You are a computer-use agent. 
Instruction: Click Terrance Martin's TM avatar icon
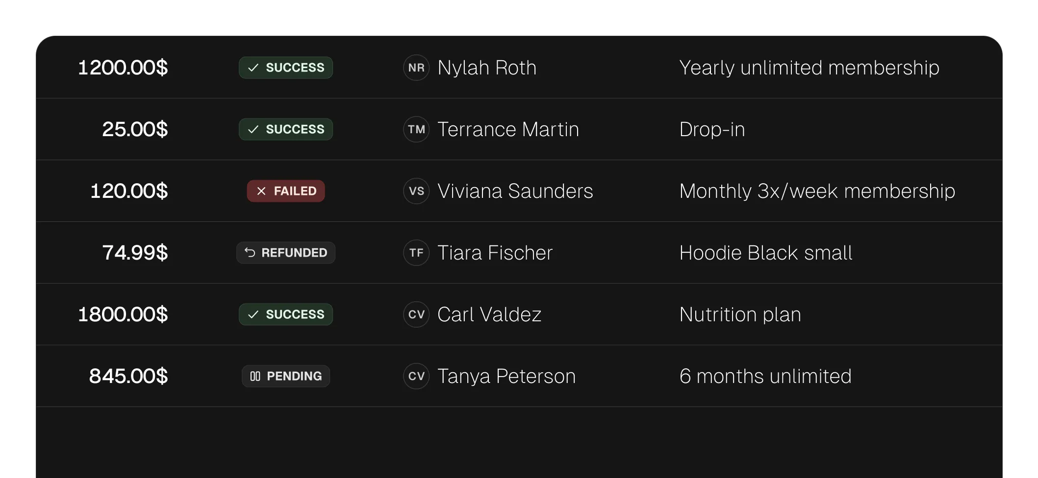(x=416, y=129)
